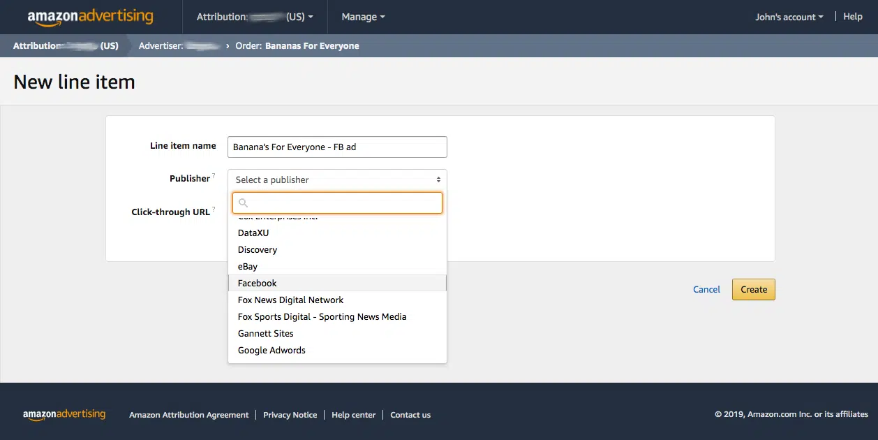The image size is (878, 440).
Task: Click the Click-through URL label
Action: pos(170,212)
